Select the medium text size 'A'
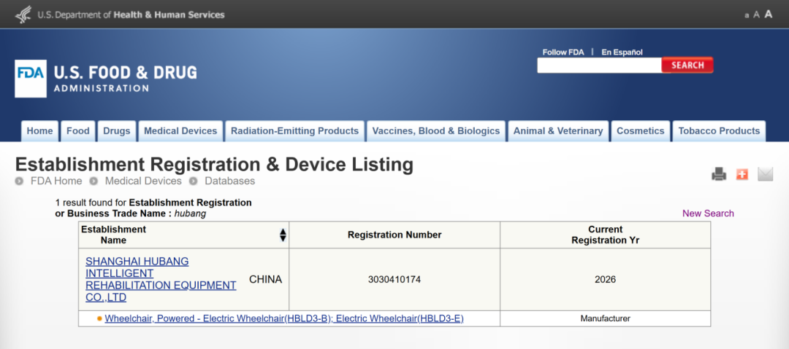This screenshot has height=349, width=789. click(757, 15)
